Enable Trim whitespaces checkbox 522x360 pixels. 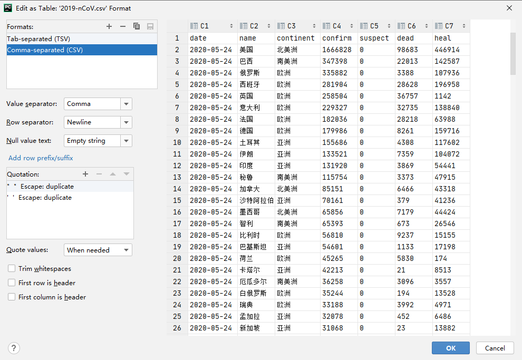[x=12, y=268]
